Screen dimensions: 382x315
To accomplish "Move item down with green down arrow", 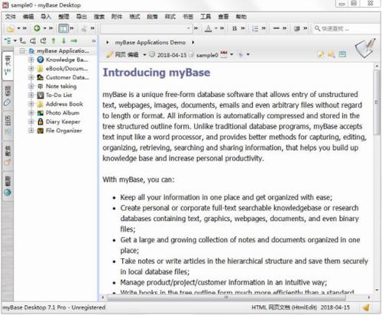I will point(63,41).
